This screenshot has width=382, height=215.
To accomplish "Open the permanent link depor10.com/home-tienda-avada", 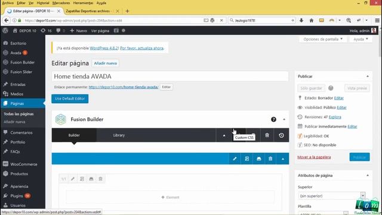I will [124, 87].
